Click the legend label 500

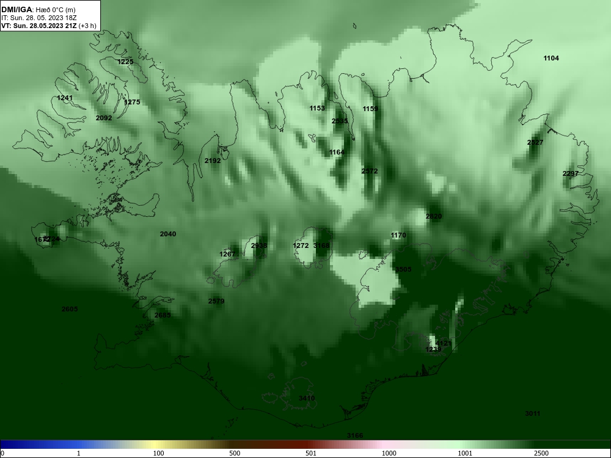[235, 453]
